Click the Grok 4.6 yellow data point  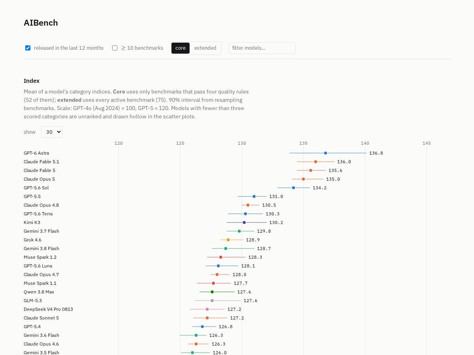[228, 240]
